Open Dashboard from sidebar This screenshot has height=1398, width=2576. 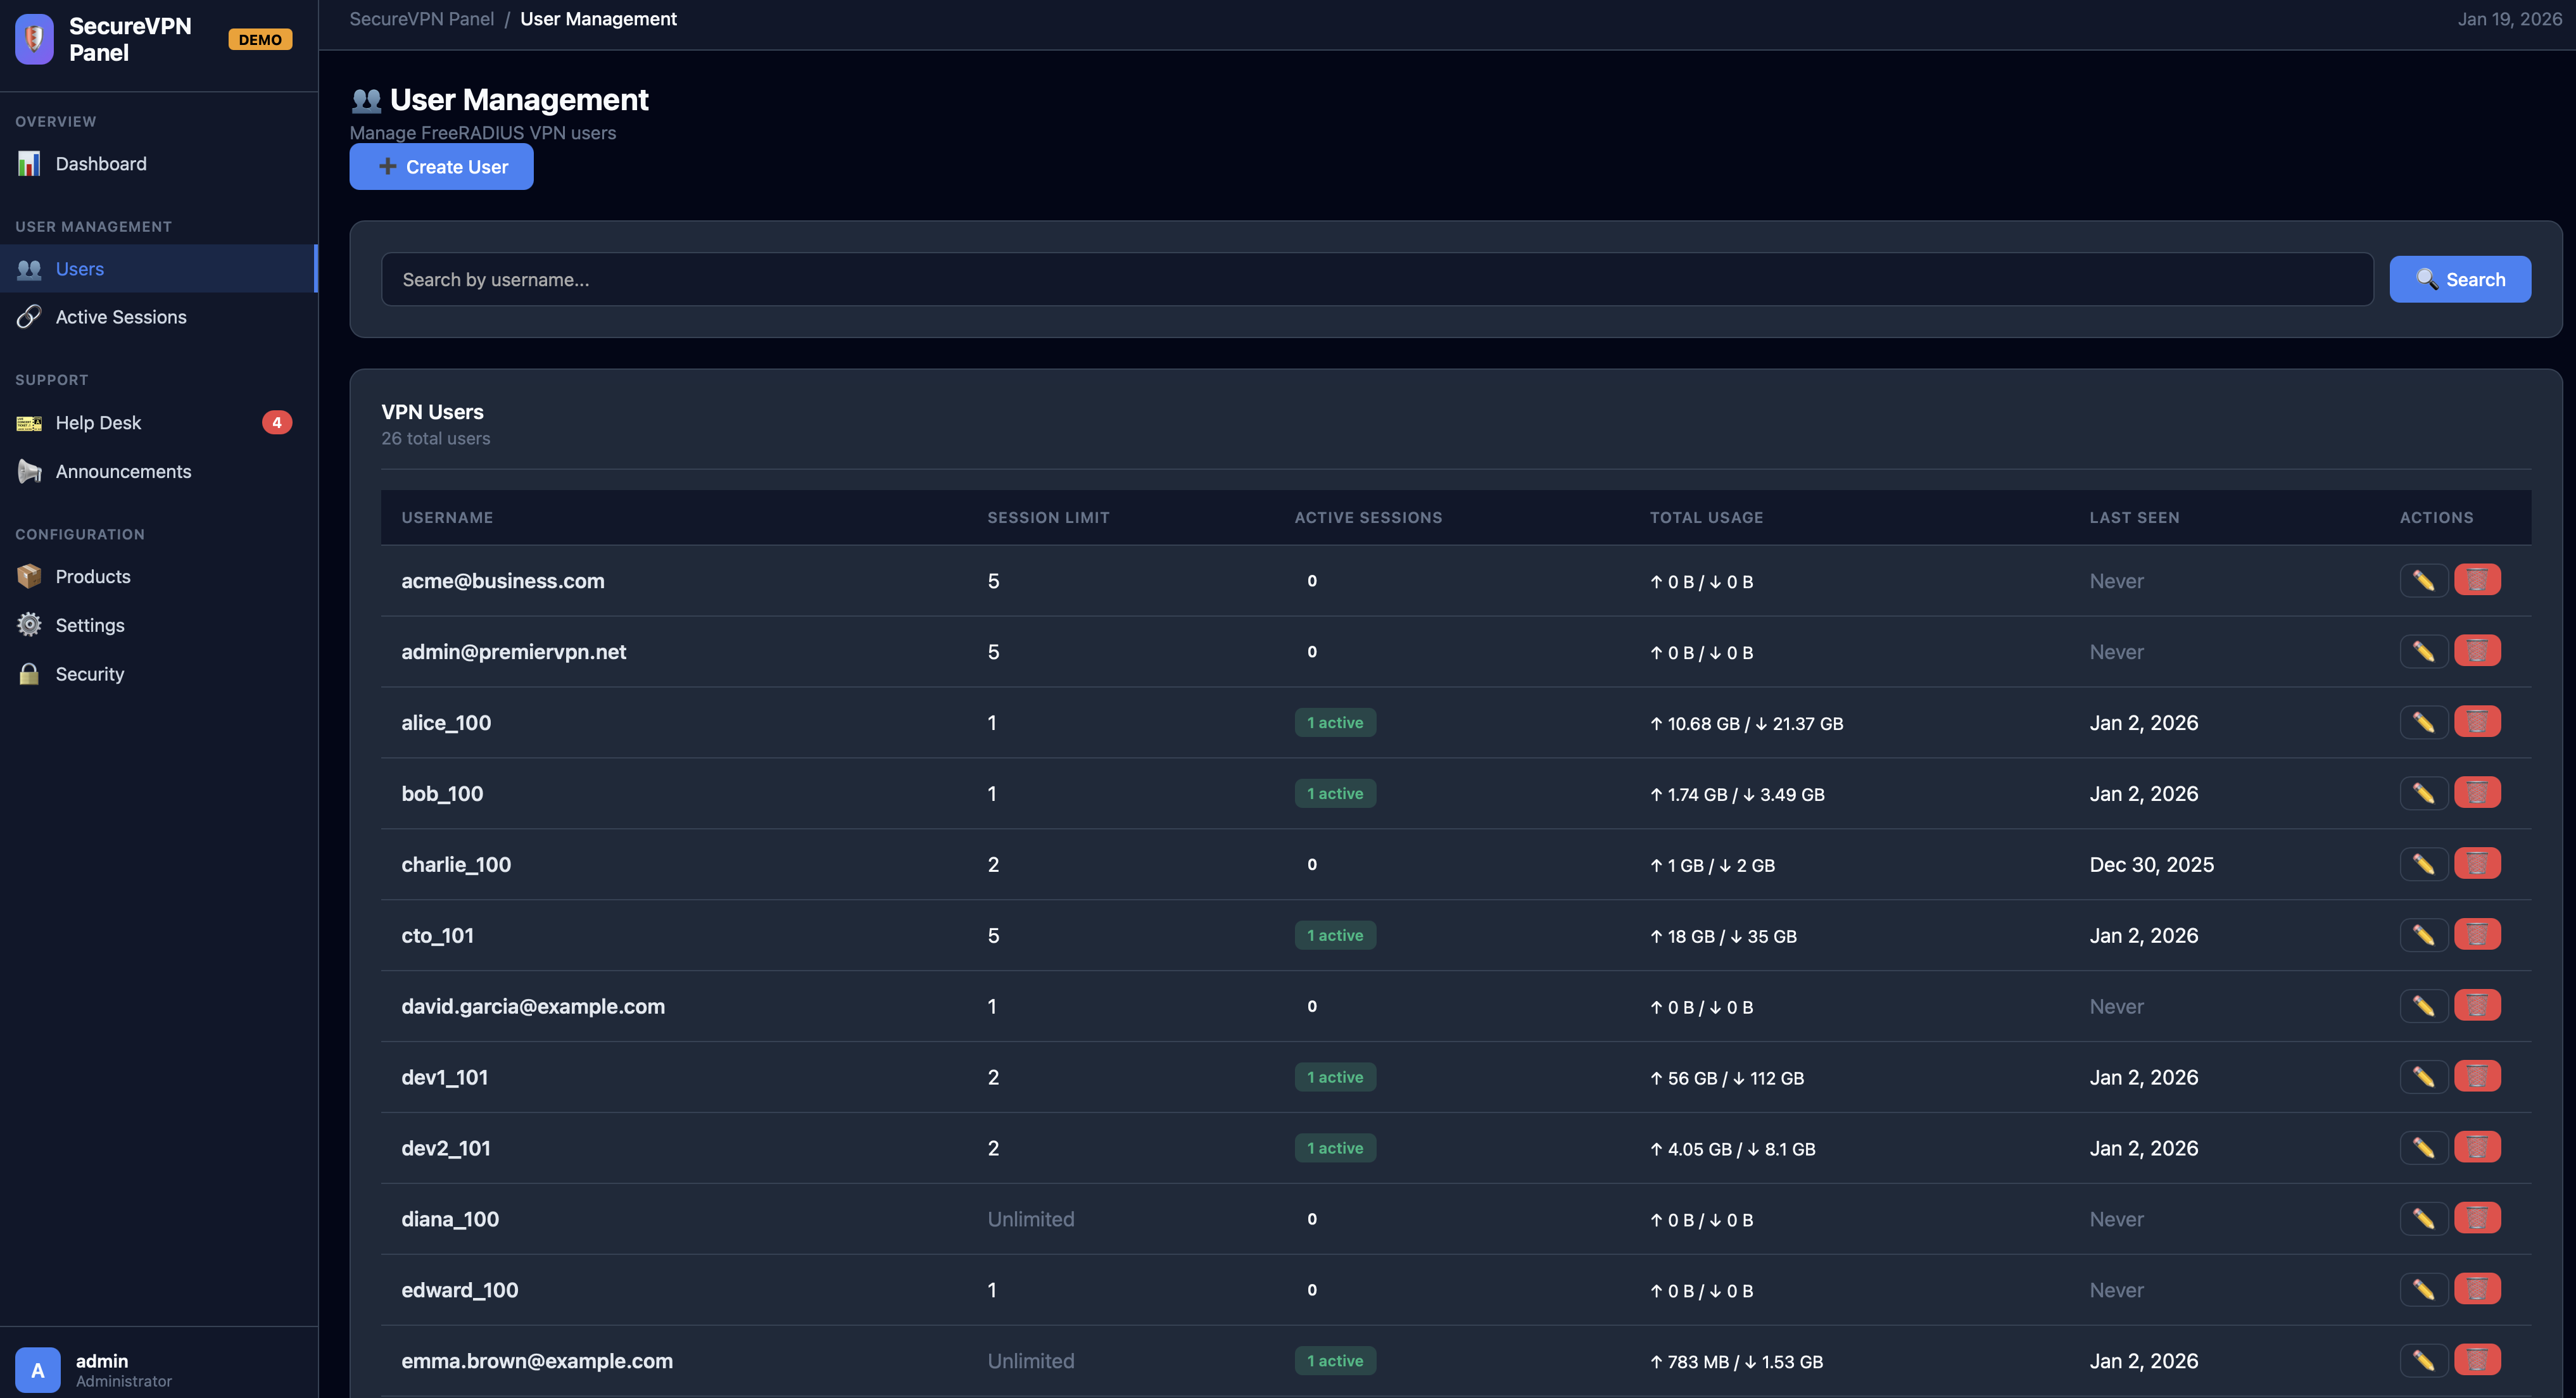[x=100, y=163]
